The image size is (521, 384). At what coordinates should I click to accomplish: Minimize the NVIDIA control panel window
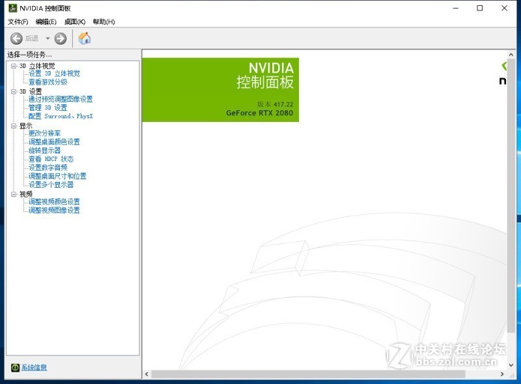(x=456, y=8)
